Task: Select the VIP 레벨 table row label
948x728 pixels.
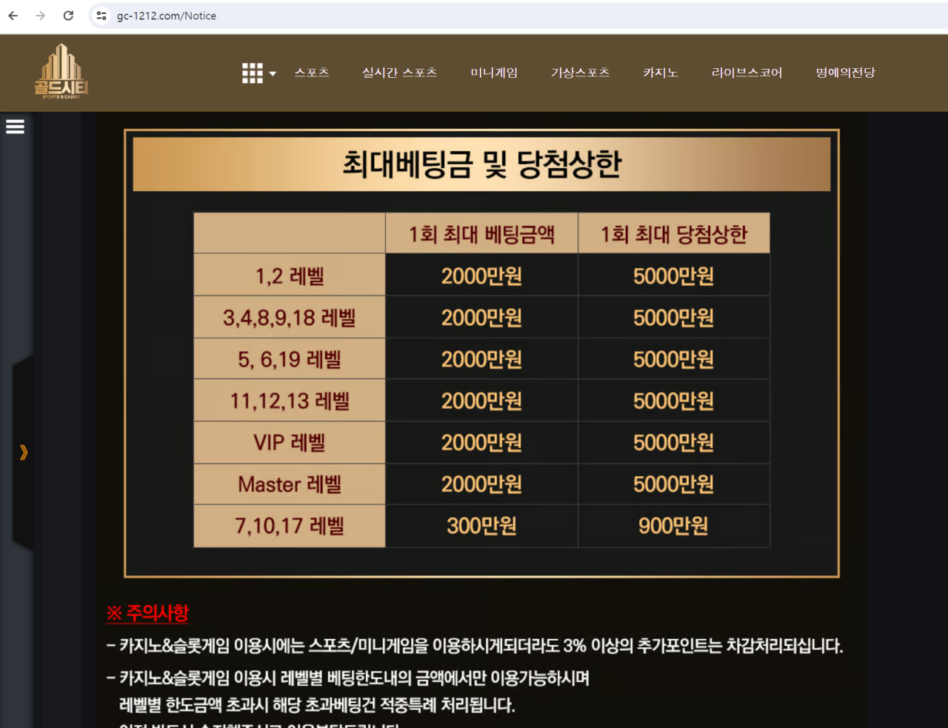Action: tap(290, 443)
